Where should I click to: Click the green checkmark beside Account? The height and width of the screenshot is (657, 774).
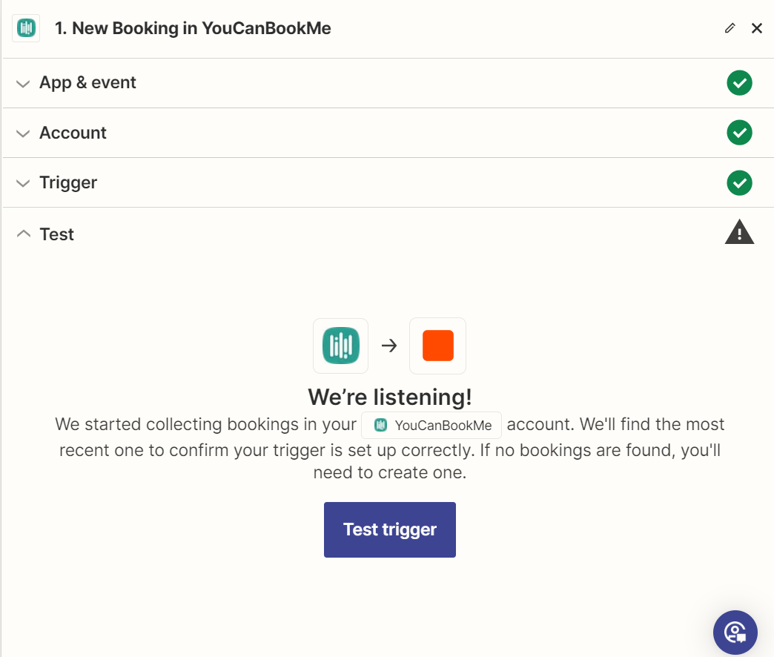click(739, 133)
